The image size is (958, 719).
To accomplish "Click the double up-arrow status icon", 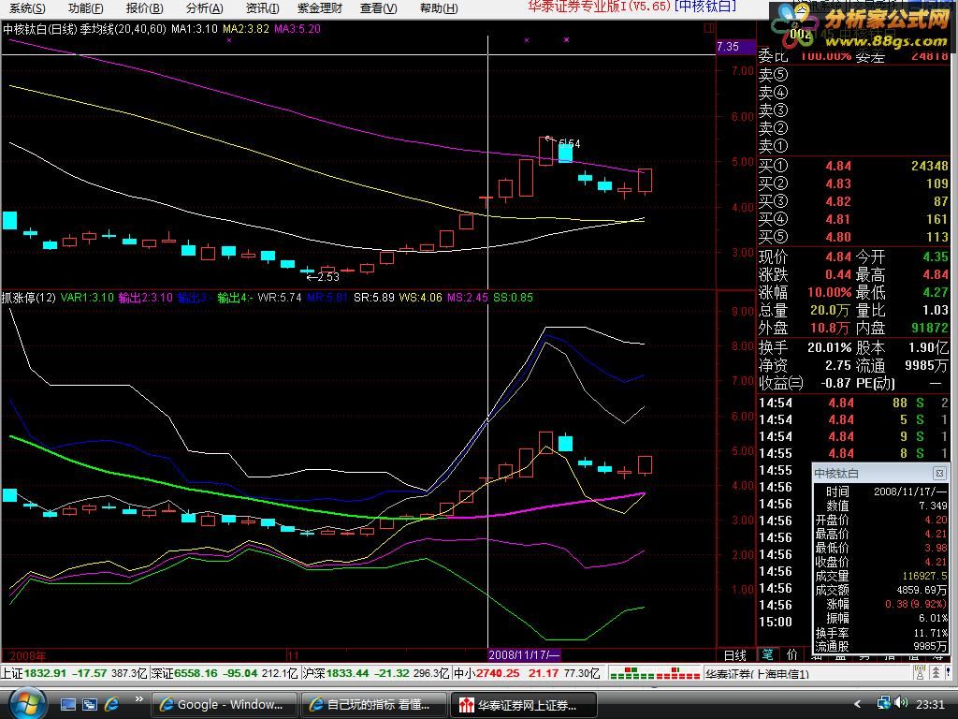I will pyautogui.click(x=936, y=672).
